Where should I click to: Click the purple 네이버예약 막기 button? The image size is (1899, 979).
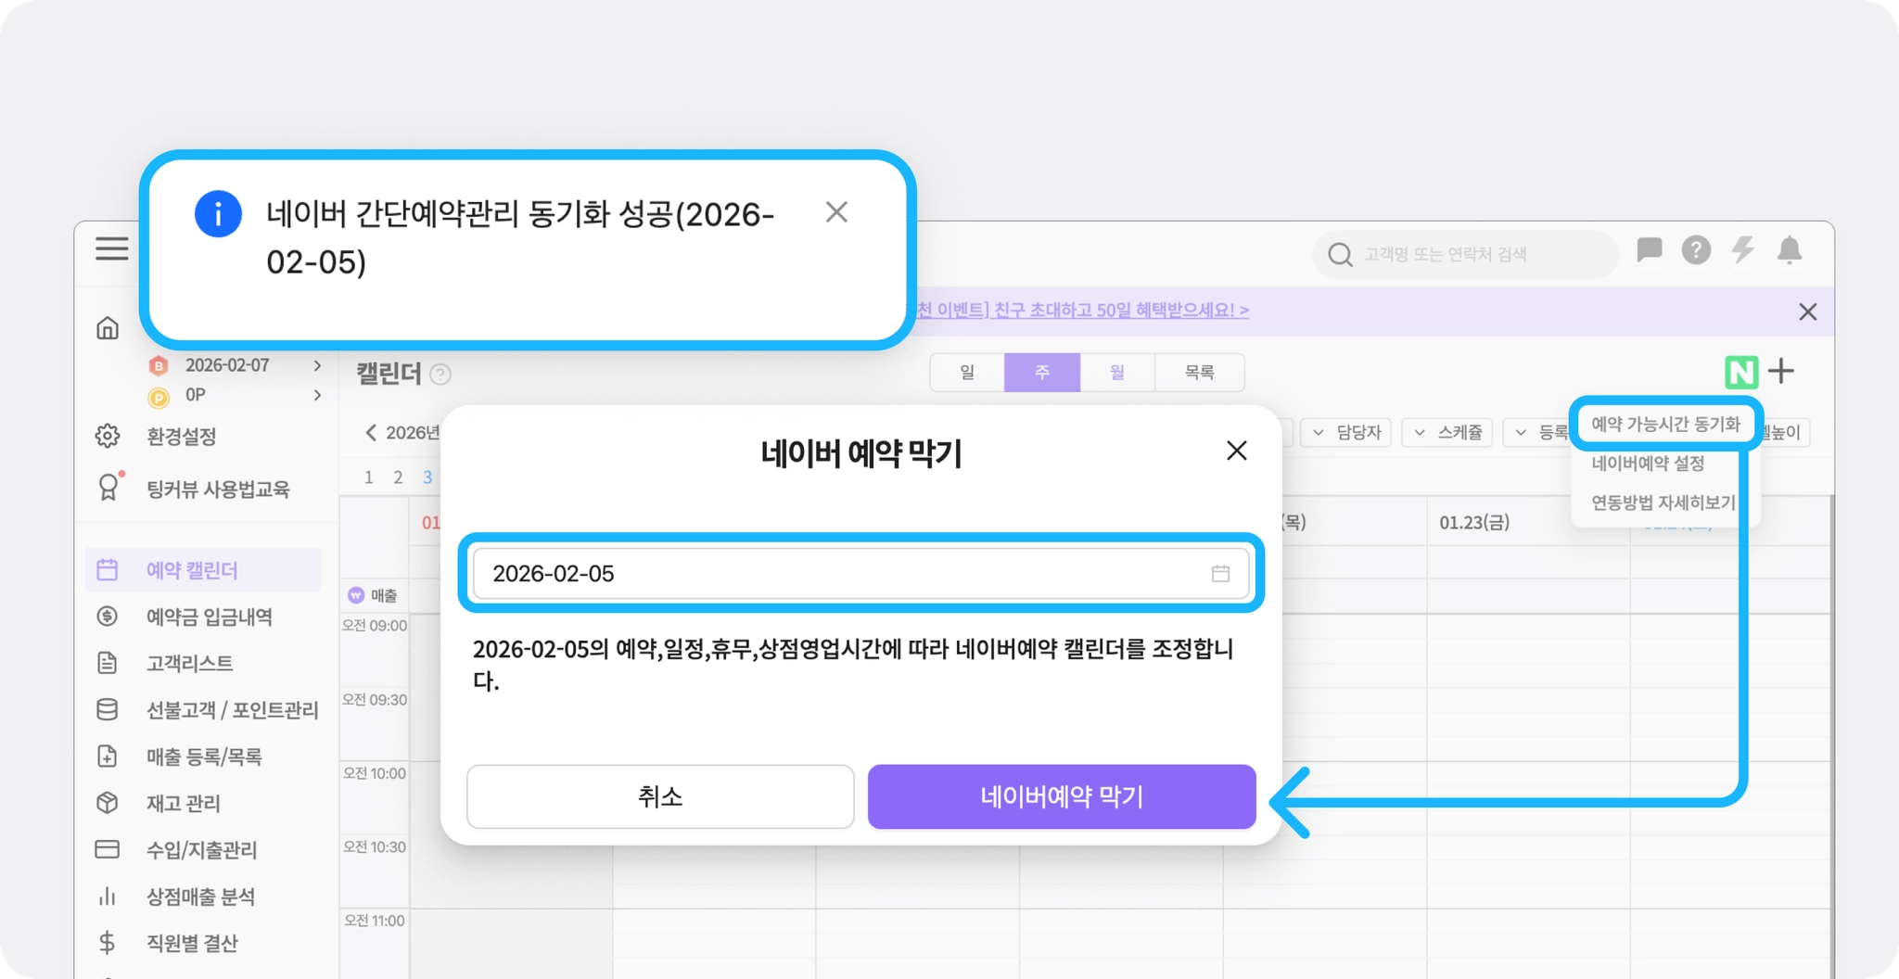(x=1062, y=796)
